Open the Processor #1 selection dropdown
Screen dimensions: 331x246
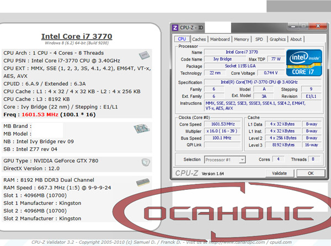tap(225, 160)
